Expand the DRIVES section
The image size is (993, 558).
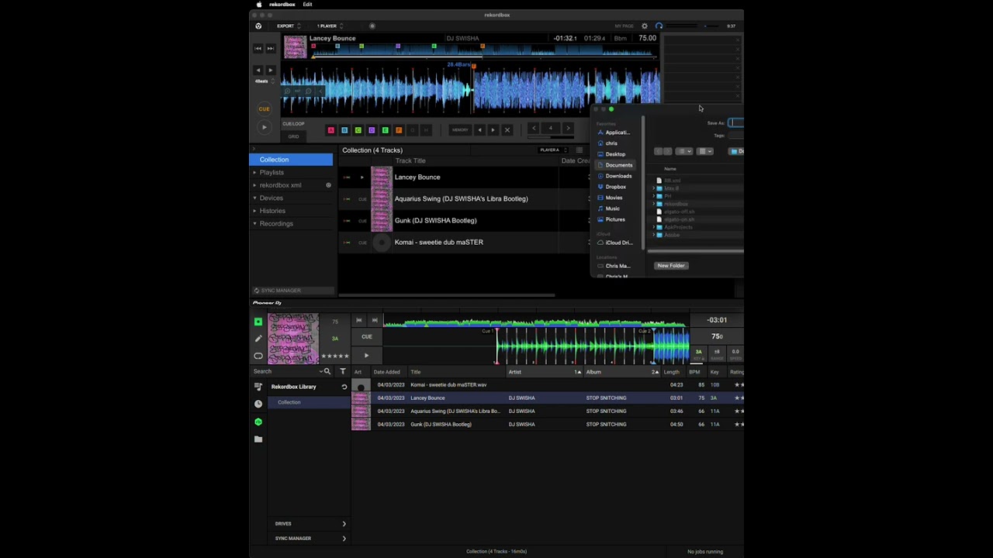tap(310, 524)
